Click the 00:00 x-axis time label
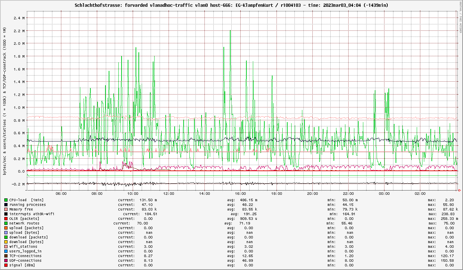Screen dimensions: 463x270 (384, 193)
